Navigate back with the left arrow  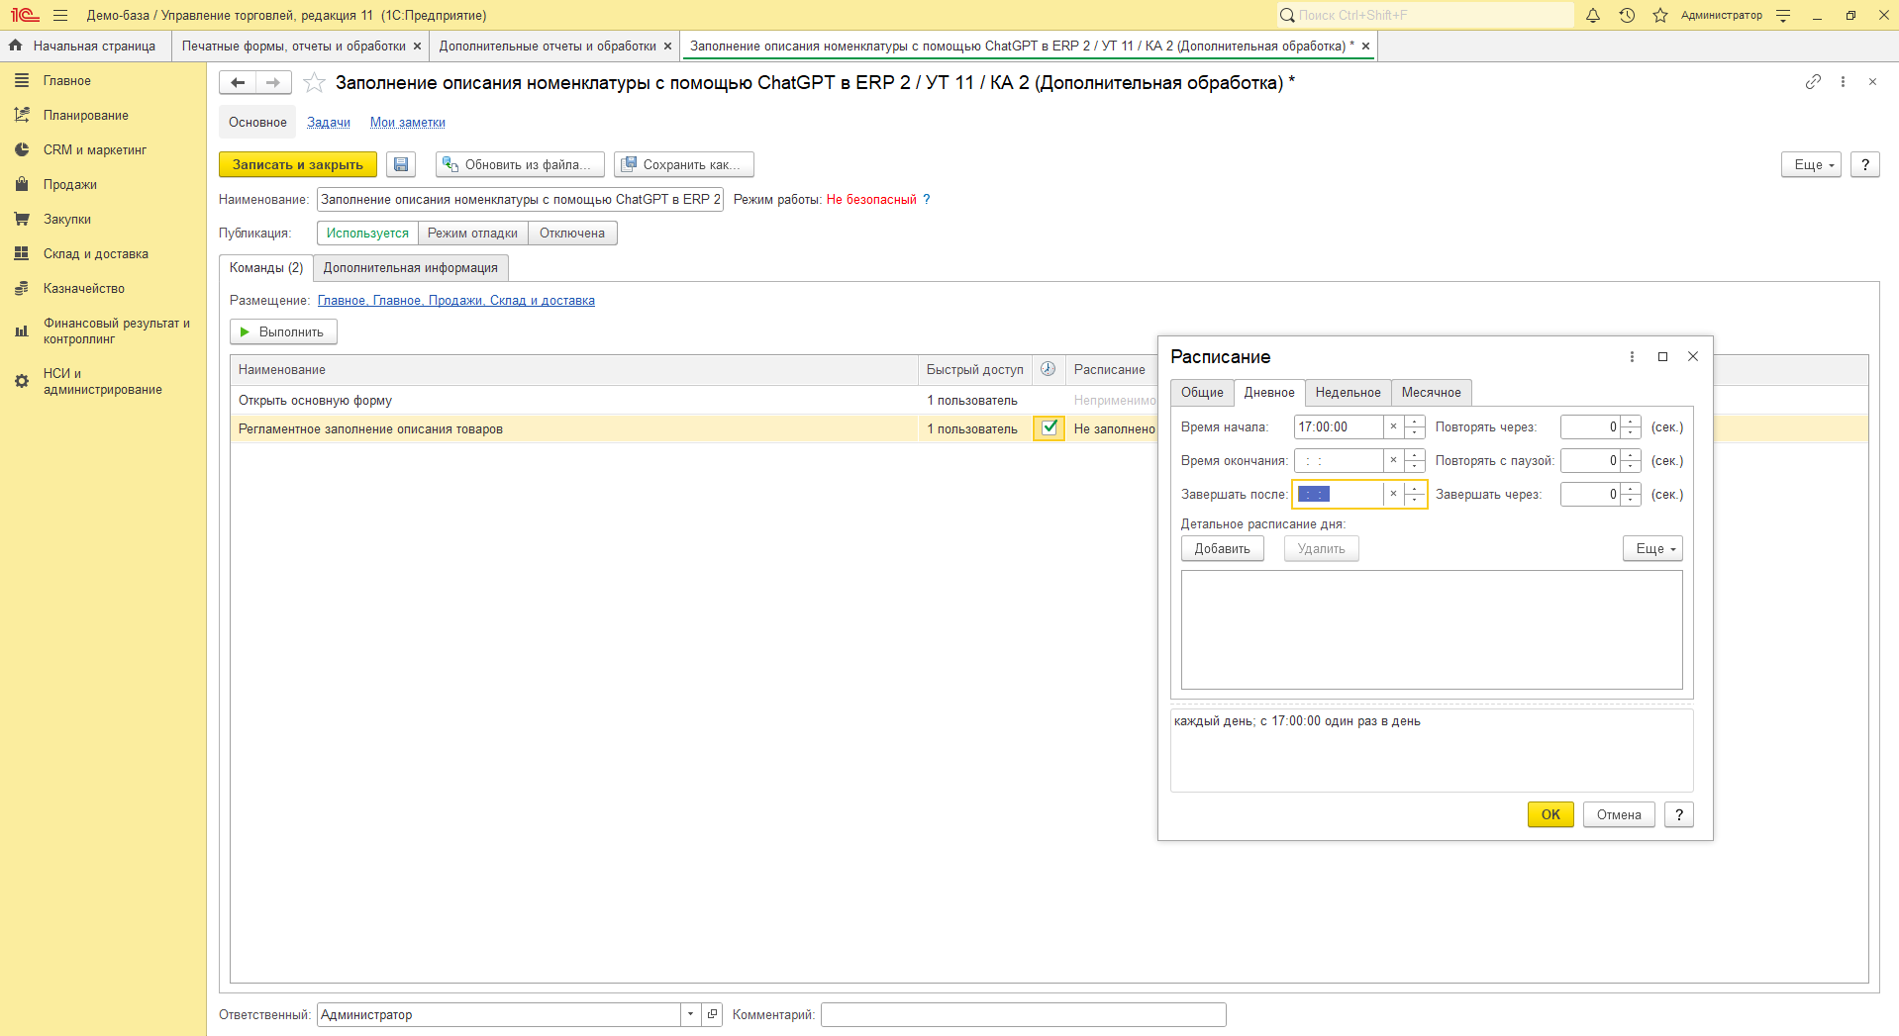pyautogui.click(x=238, y=83)
